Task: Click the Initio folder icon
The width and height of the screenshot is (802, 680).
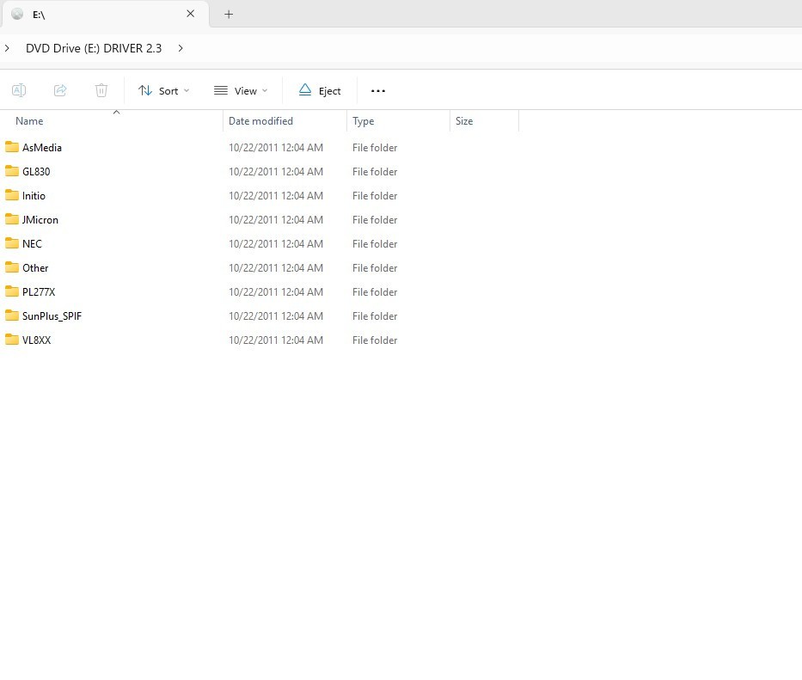Action: pos(12,195)
